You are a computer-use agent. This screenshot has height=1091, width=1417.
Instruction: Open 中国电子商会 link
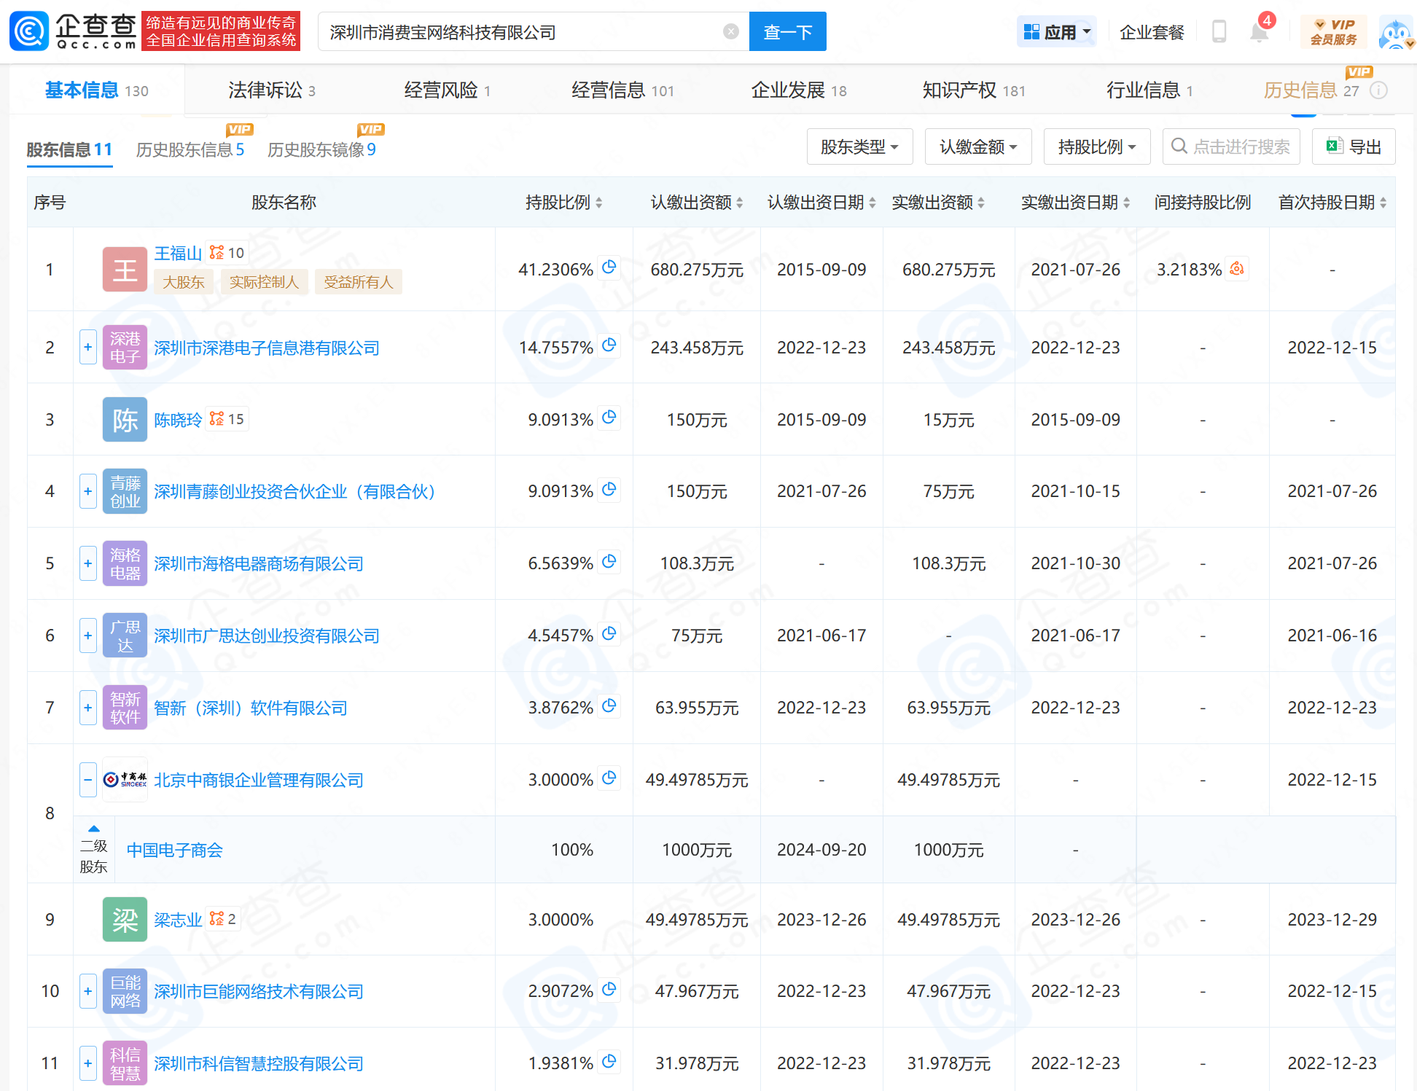175,850
